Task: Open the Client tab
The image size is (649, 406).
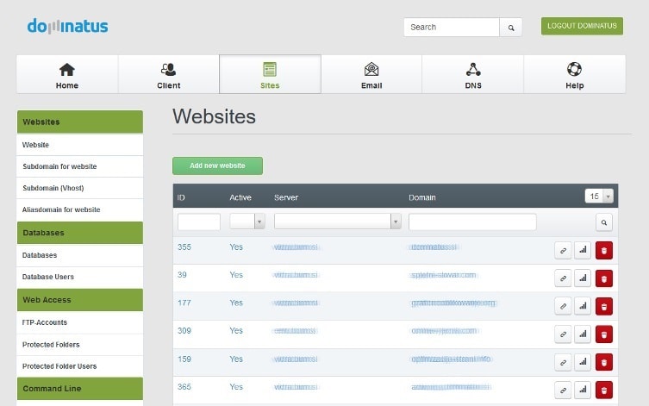Action: (169, 75)
